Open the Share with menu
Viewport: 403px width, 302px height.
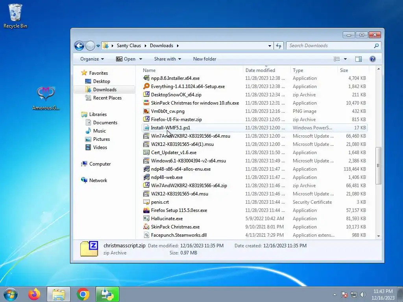pyautogui.click(x=168, y=59)
